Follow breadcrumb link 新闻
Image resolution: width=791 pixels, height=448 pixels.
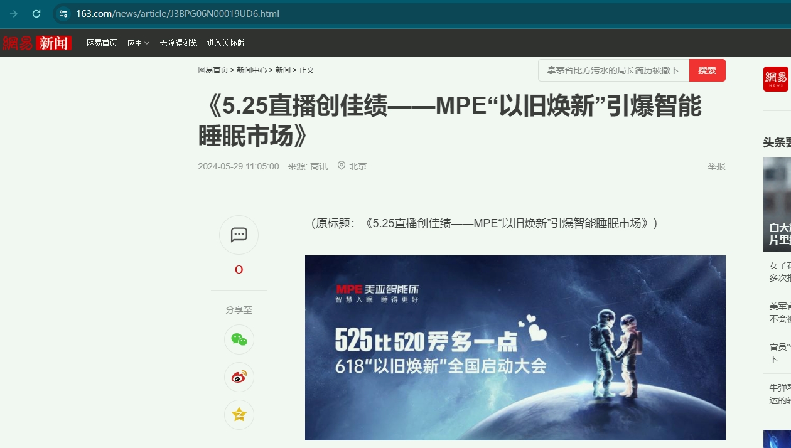coord(283,70)
